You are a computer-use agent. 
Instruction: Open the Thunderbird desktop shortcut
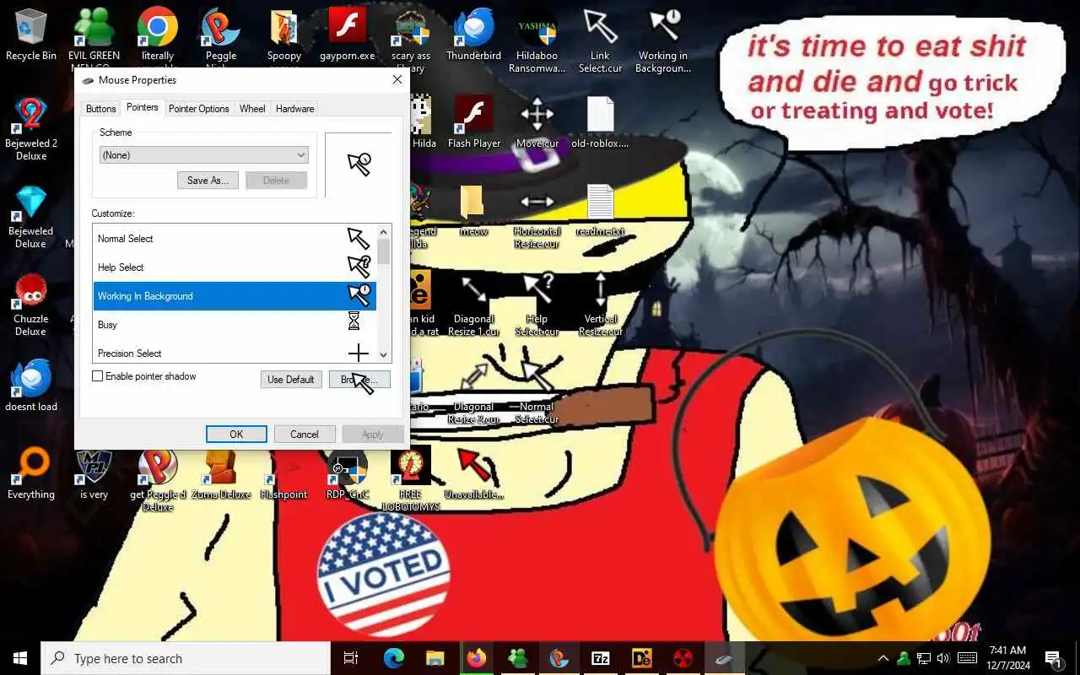pyautogui.click(x=473, y=35)
